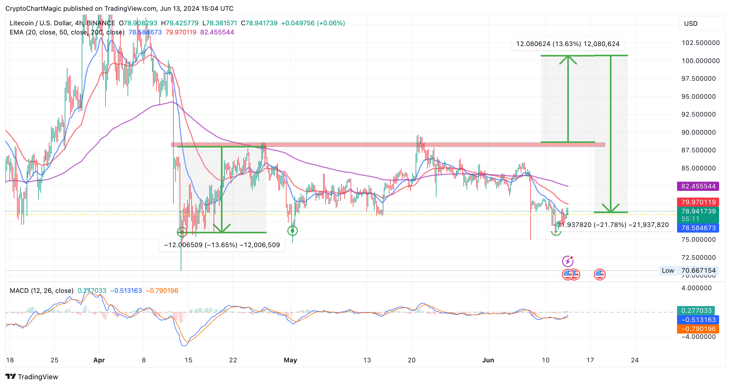Click the MACD (12, 26, close) indicator label

click(x=42, y=290)
